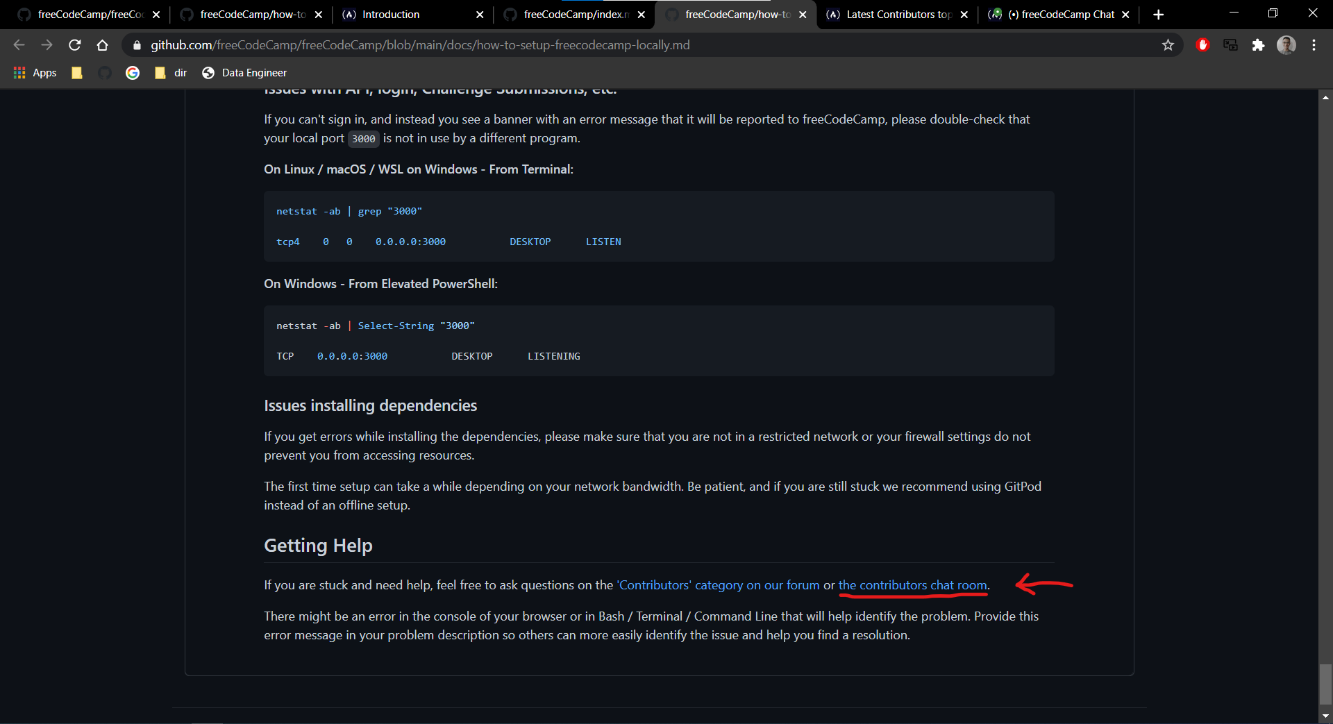Click the On Windows Elevated PowerShell label

point(380,284)
